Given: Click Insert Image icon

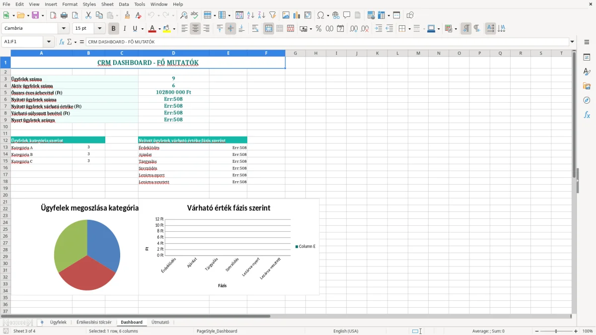Looking at the screenshot, I should click(286, 15).
